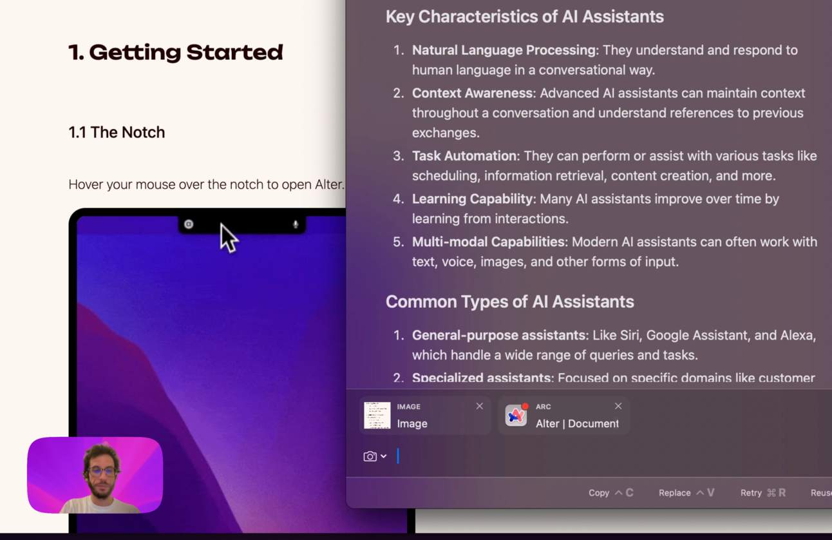Click the 'Natural Language Processing' list item
This screenshot has height=540, width=832.
(x=605, y=60)
